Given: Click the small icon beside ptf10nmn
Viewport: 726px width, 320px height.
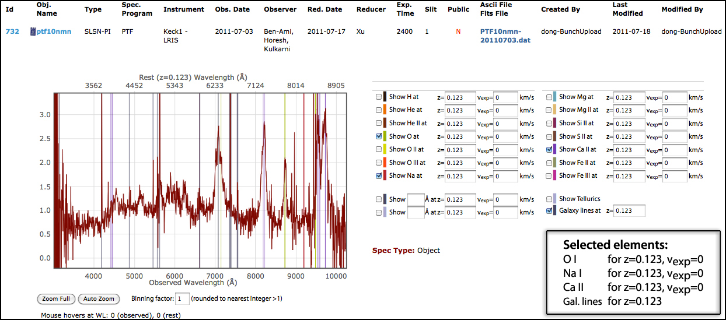Looking at the screenshot, I should 33,31.
